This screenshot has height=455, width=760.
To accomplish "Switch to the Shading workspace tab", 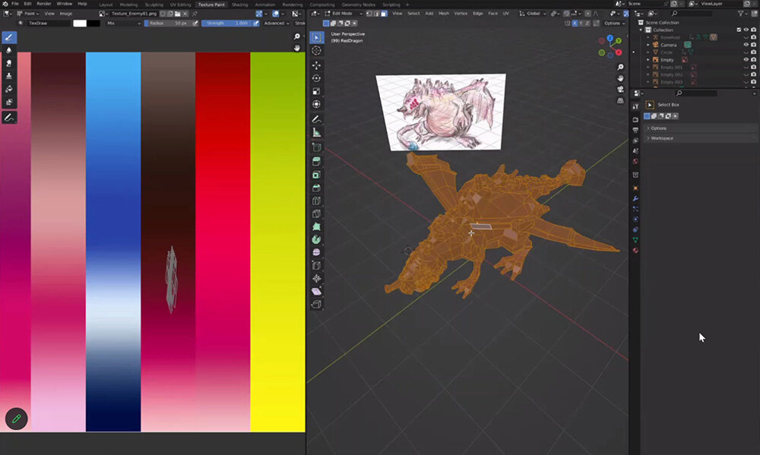I will click(x=239, y=5).
